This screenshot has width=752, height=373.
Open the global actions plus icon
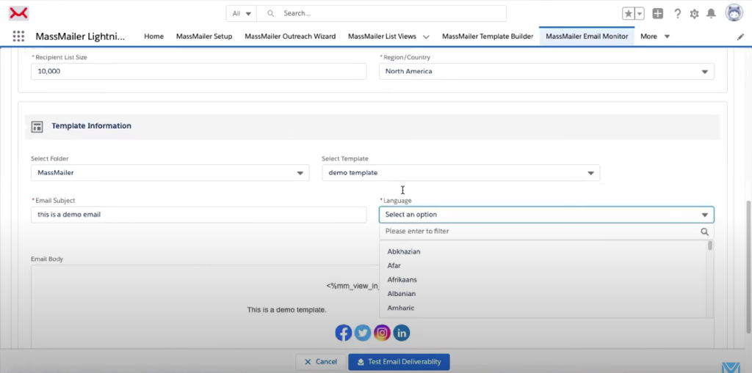658,14
